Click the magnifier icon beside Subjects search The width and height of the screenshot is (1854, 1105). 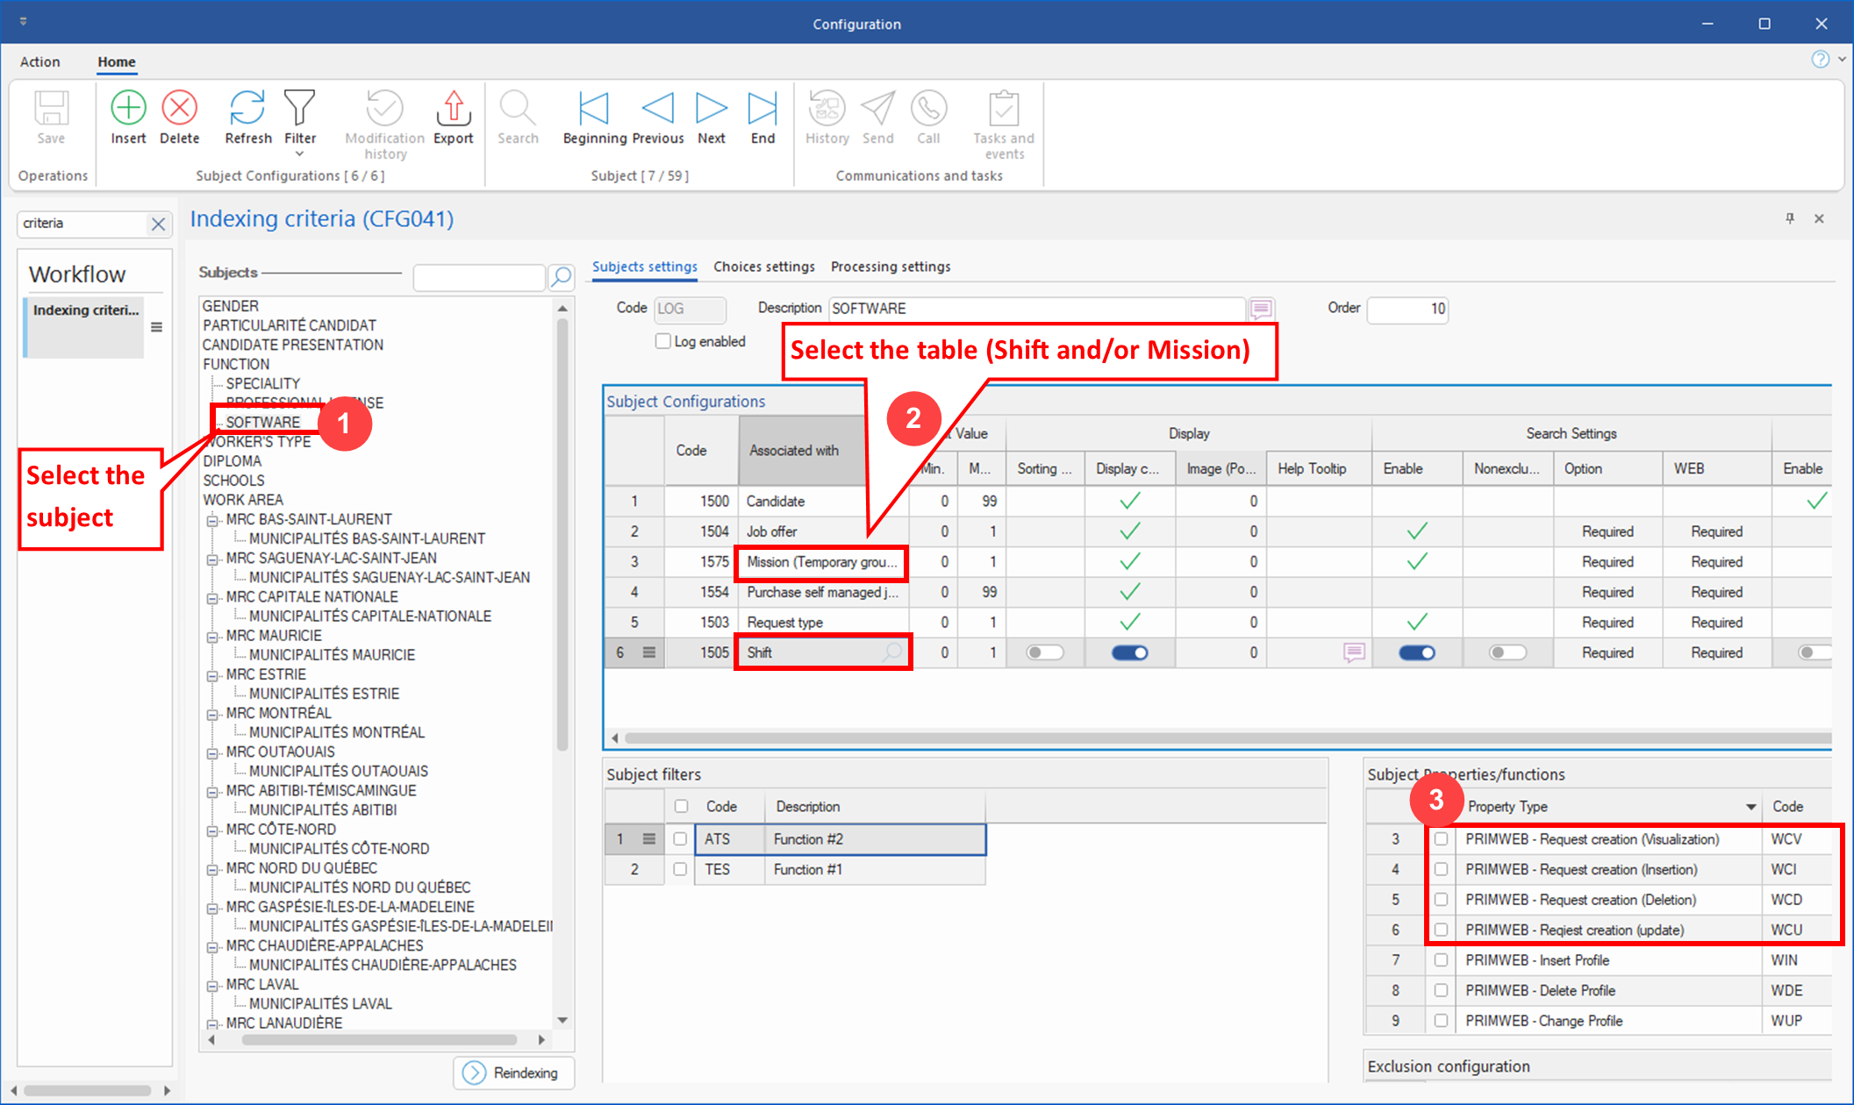(x=561, y=277)
